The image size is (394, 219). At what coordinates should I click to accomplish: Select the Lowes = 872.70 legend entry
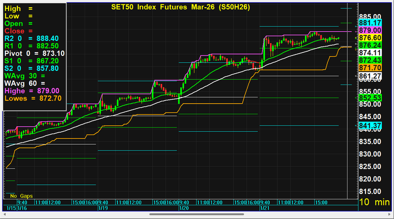[x=31, y=98]
